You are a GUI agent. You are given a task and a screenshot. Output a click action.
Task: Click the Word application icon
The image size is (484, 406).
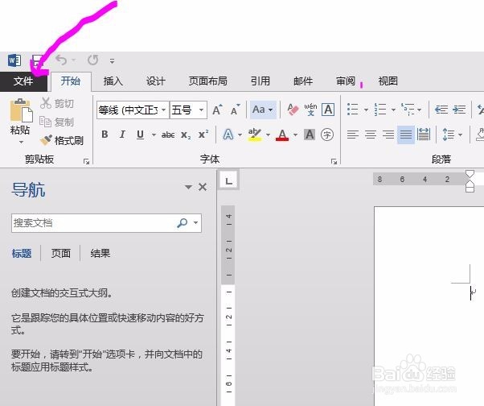[14, 60]
